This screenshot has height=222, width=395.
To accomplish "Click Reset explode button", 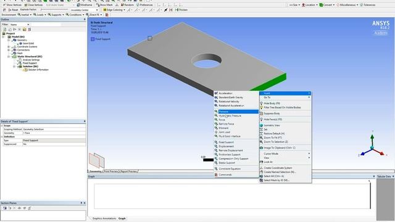I will pos(13,10).
